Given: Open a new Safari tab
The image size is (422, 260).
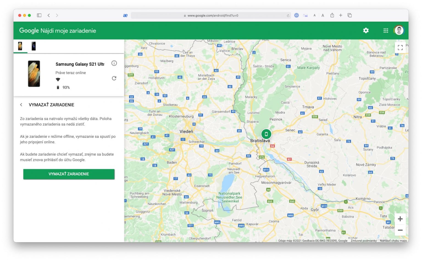Looking at the screenshot, I should pyautogui.click(x=341, y=15).
